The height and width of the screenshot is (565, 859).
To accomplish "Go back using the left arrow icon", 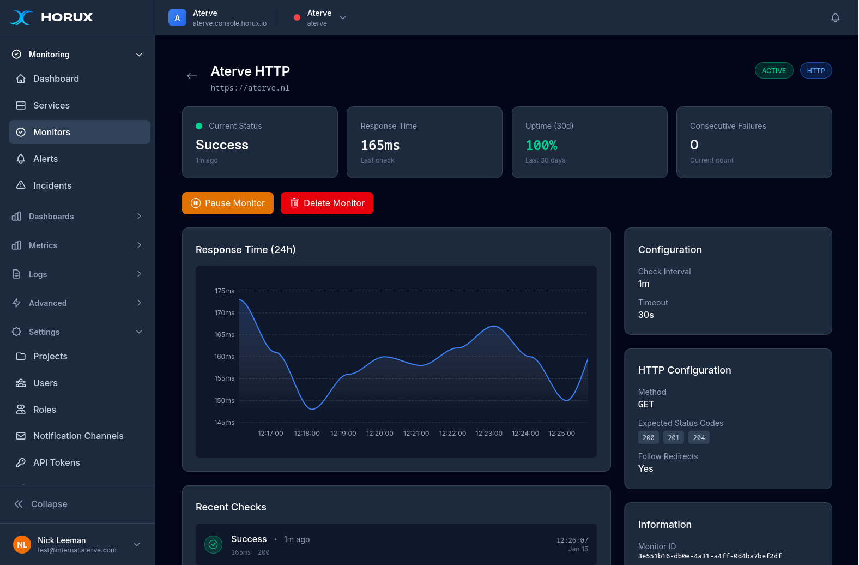I will point(192,76).
